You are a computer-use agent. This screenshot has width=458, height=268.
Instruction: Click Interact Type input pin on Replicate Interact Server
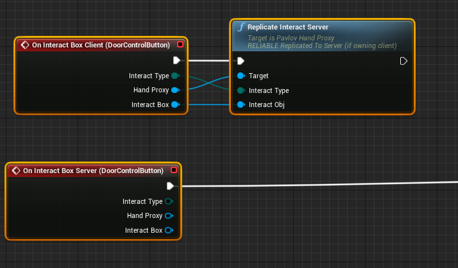241,90
